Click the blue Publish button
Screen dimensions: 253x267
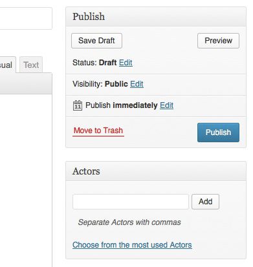pyautogui.click(x=218, y=133)
